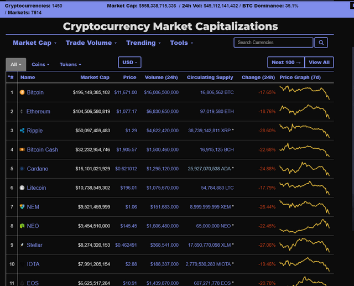Click the Stellar rocket icon

click(22, 245)
